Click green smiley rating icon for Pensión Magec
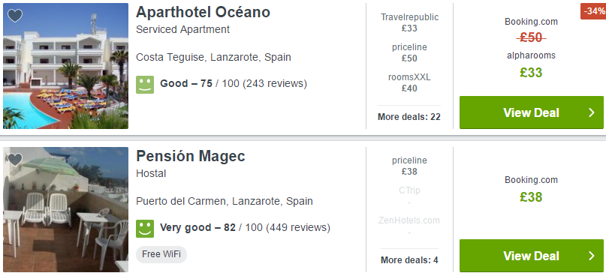The height and width of the screenshot is (276, 606). point(145,229)
